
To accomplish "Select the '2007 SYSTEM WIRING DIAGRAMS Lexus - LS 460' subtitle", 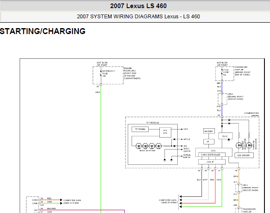I will tap(138, 17).
